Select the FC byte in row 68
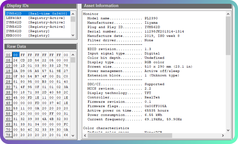Image resolution: width=238 pixels, height=144 pixels. [x=66, y=124]
